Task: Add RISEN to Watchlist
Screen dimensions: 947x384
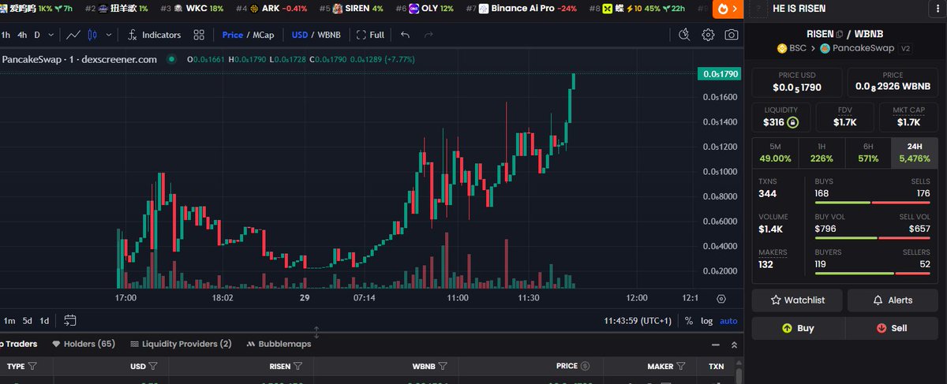Action: [797, 300]
